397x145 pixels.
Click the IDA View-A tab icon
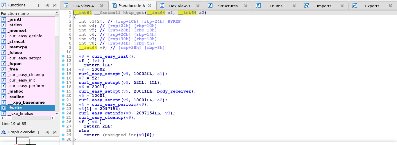click(66, 6)
